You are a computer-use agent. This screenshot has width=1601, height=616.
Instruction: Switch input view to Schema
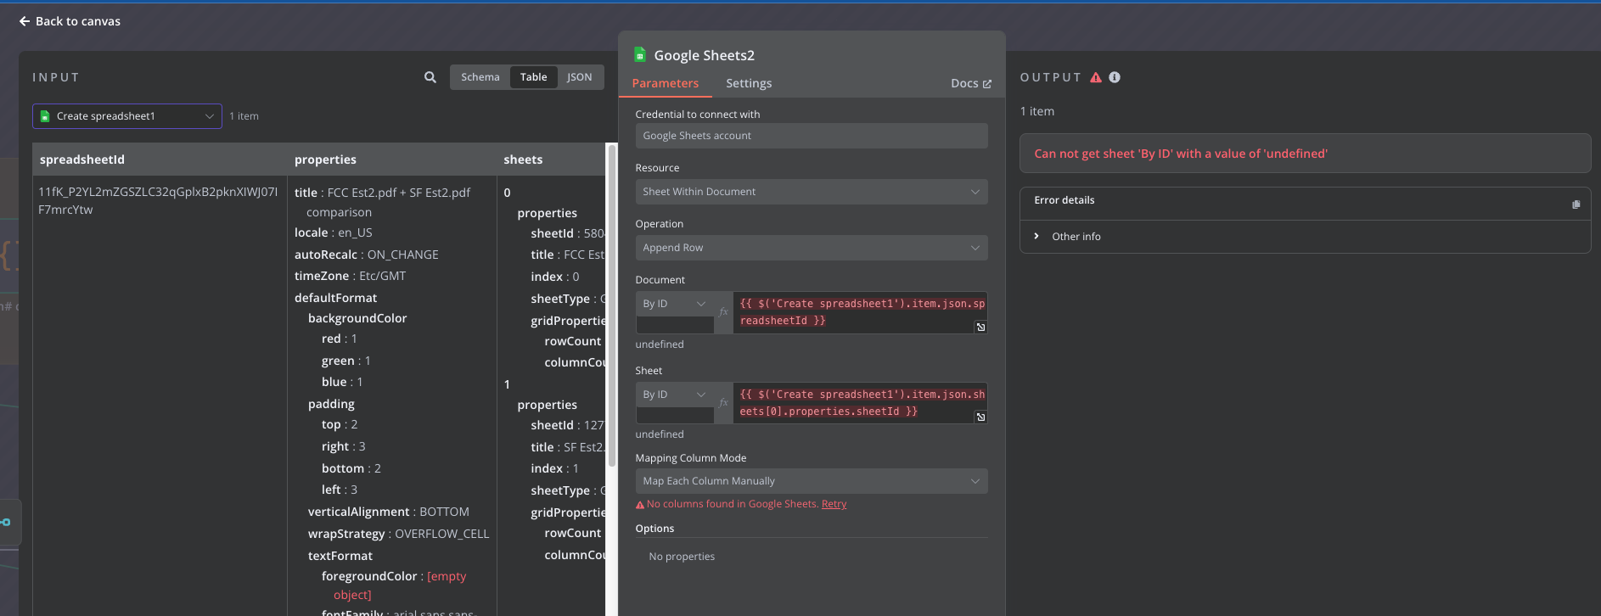click(x=480, y=77)
